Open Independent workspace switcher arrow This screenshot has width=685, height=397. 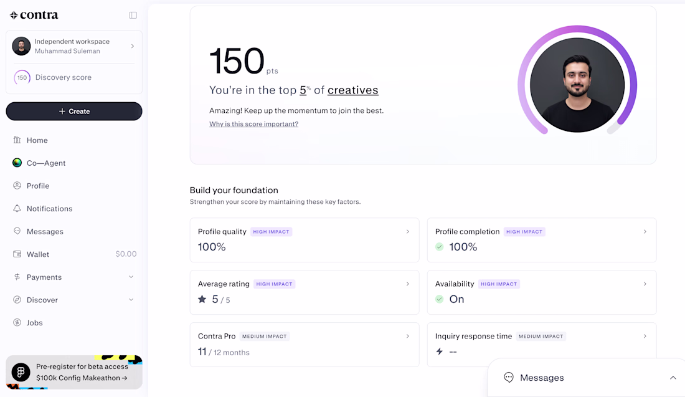(x=133, y=46)
